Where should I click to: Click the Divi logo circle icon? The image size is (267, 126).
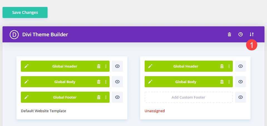[x=14, y=34]
